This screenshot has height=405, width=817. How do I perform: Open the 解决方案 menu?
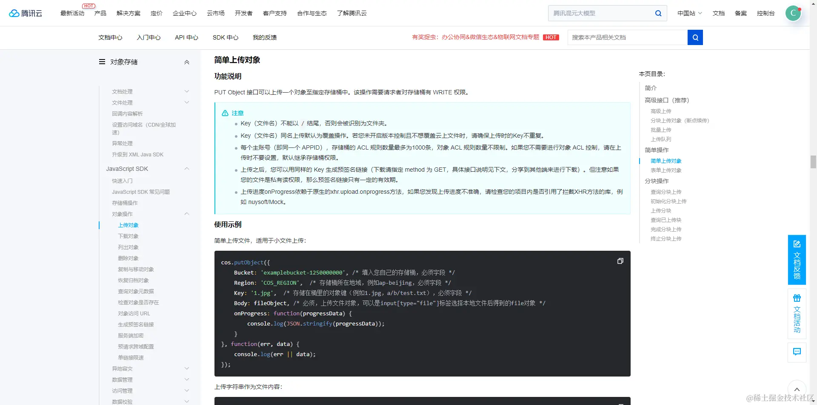[129, 13]
